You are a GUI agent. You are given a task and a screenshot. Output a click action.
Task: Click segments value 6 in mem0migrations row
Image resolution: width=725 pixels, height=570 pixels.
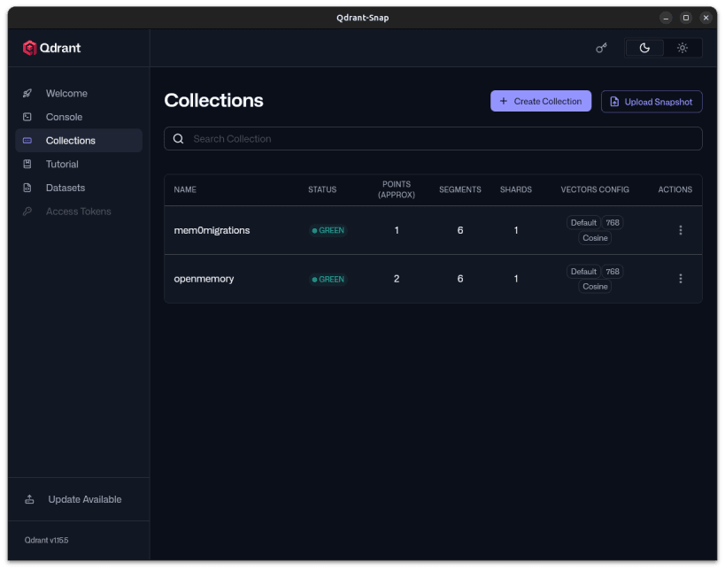pyautogui.click(x=460, y=230)
